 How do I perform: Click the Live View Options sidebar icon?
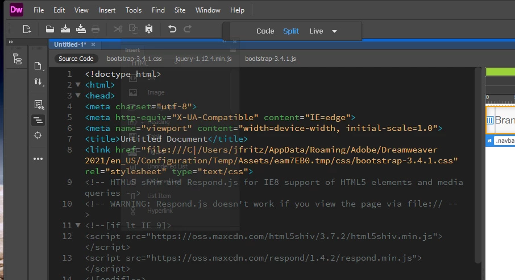[39, 105]
